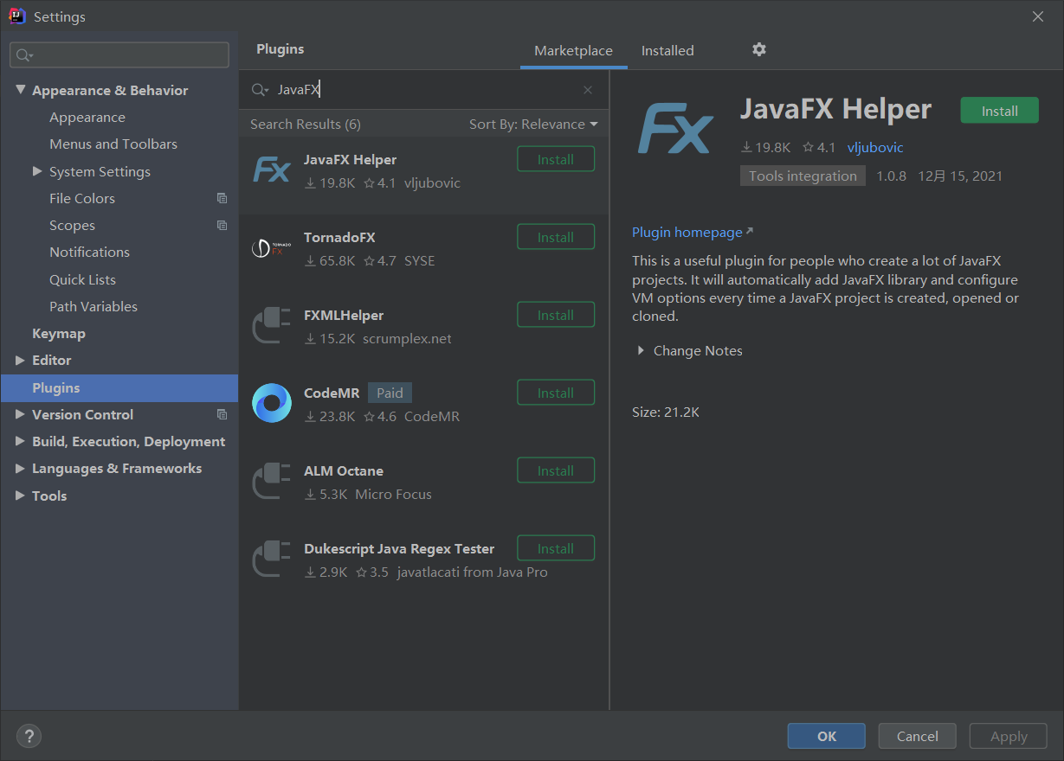This screenshot has width=1064, height=761.
Task: Click the IntelliJ logo in the title bar
Action: 16,16
